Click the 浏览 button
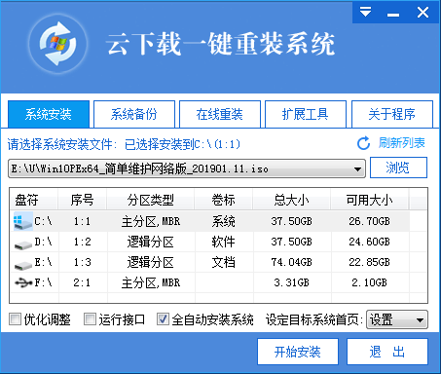This screenshot has height=374, width=441. click(x=398, y=168)
